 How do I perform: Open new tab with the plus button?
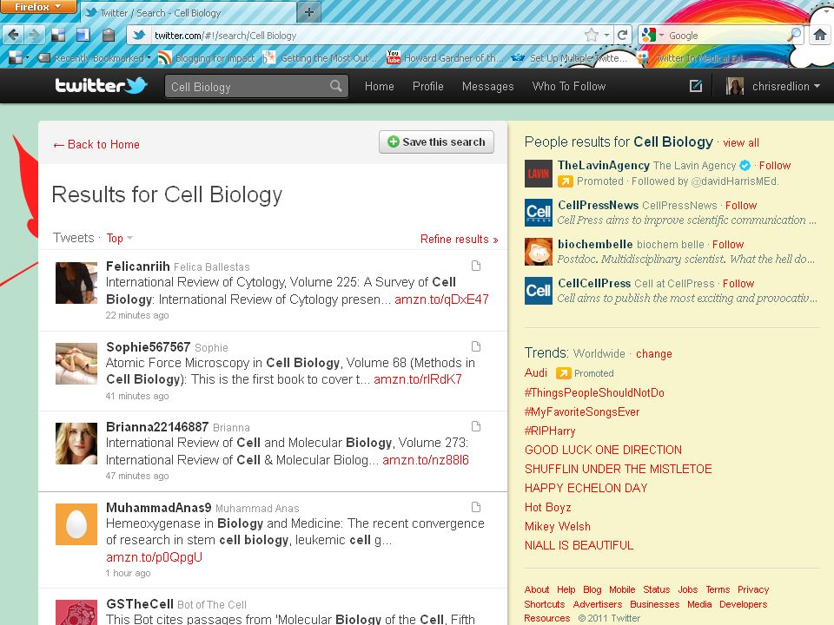(309, 12)
